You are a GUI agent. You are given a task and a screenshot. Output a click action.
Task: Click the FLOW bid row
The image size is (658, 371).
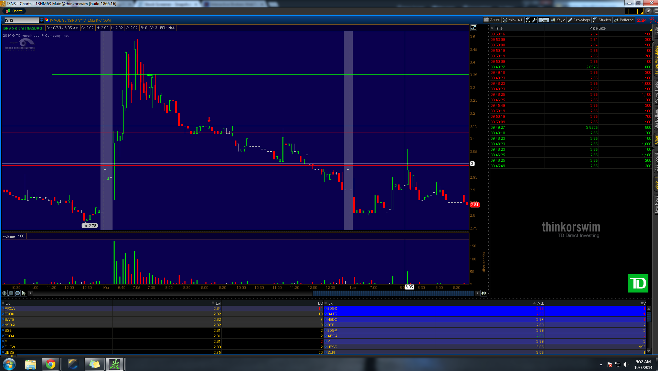click(162, 347)
